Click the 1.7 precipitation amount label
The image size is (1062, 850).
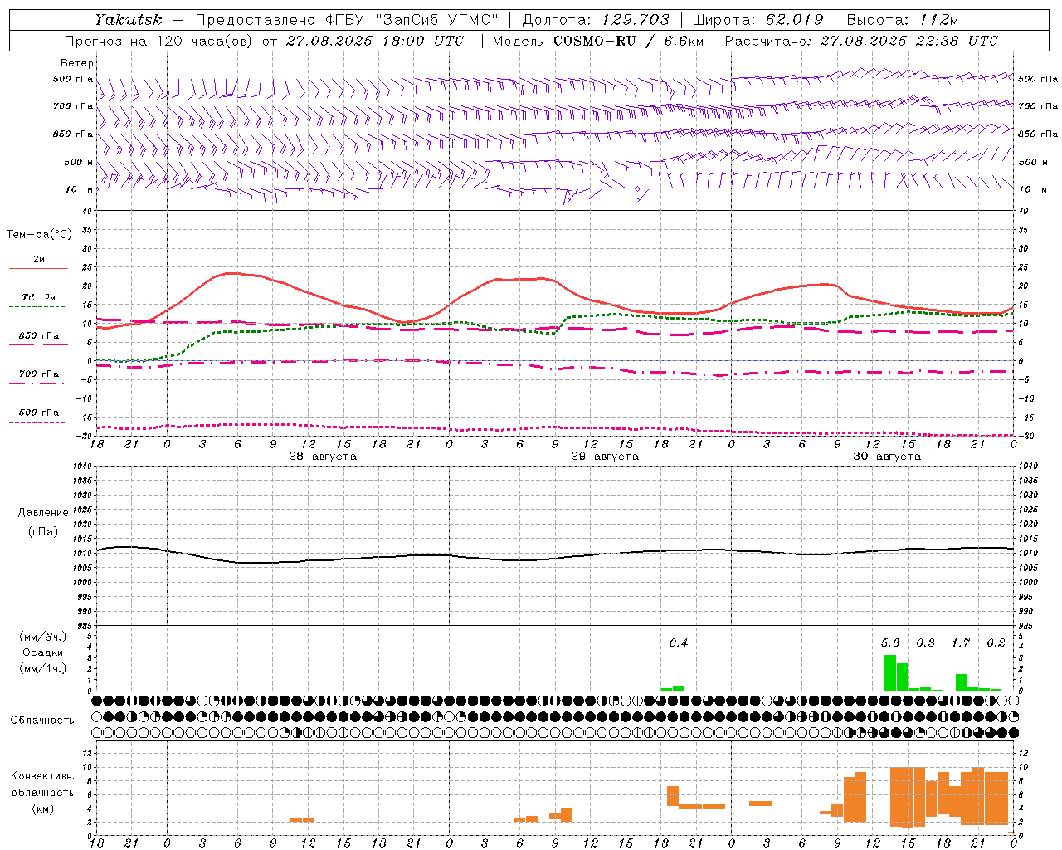(x=961, y=642)
